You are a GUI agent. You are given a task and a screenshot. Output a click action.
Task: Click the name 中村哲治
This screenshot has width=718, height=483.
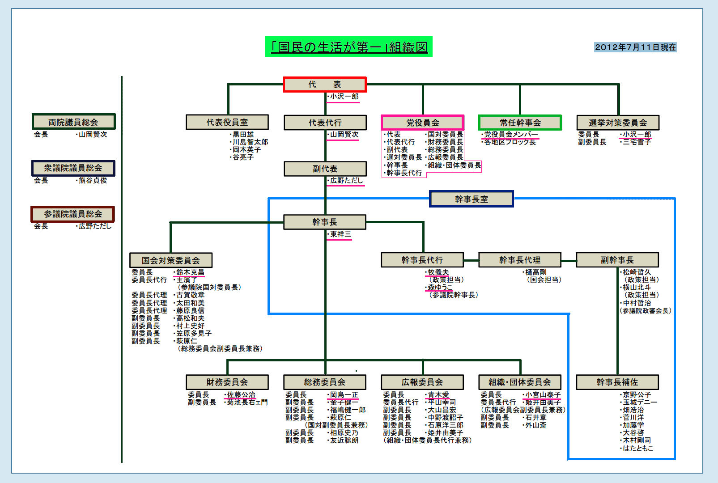[x=637, y=303]
